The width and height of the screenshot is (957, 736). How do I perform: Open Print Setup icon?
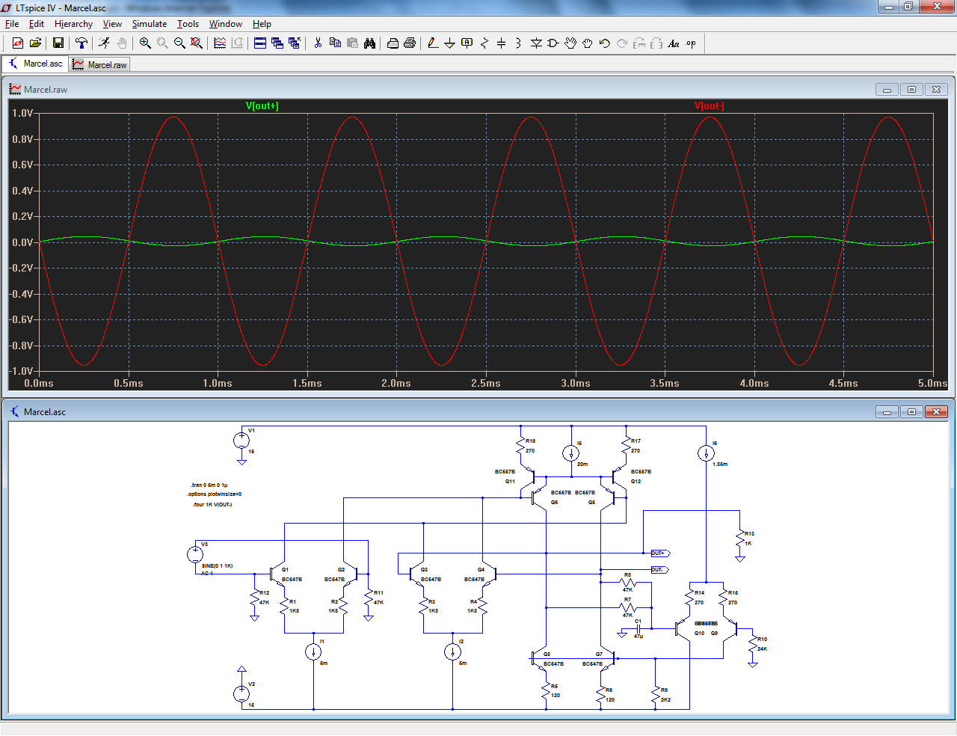pos(393,43)
